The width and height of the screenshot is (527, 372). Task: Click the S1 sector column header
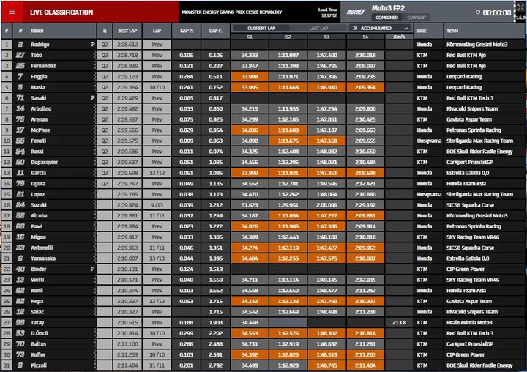tap(250, 37)
